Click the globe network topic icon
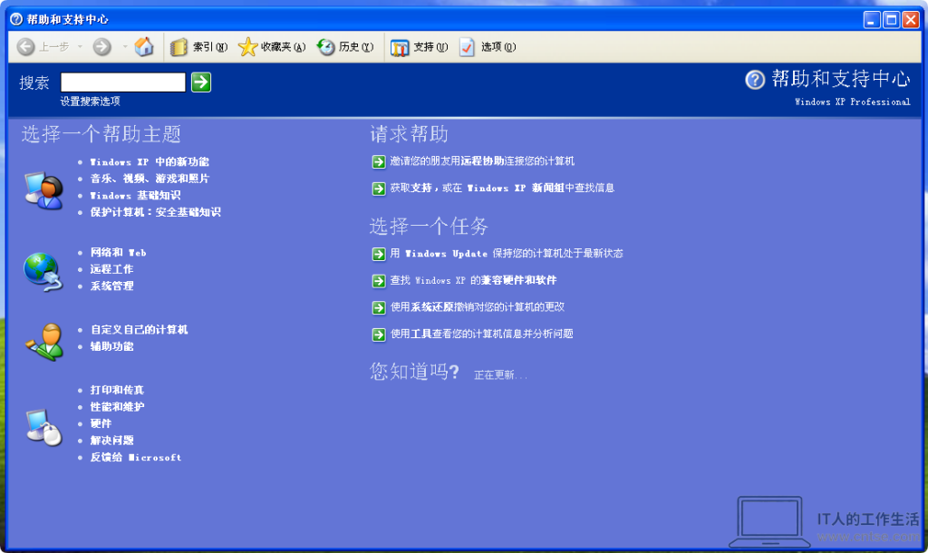 pos(43,272)
